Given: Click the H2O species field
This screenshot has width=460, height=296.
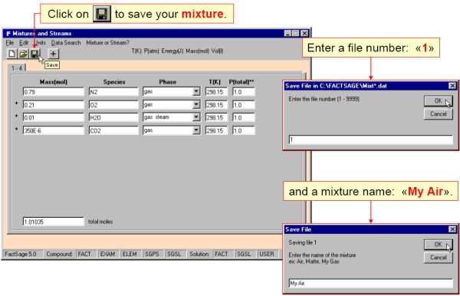Looking at the screenshot, I should tap(113, 117).
